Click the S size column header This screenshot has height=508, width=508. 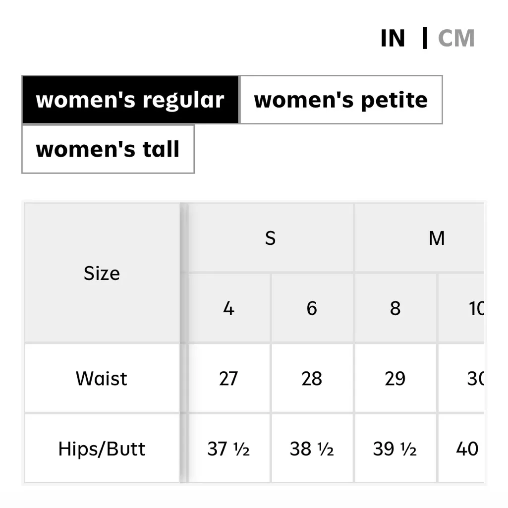270,238
